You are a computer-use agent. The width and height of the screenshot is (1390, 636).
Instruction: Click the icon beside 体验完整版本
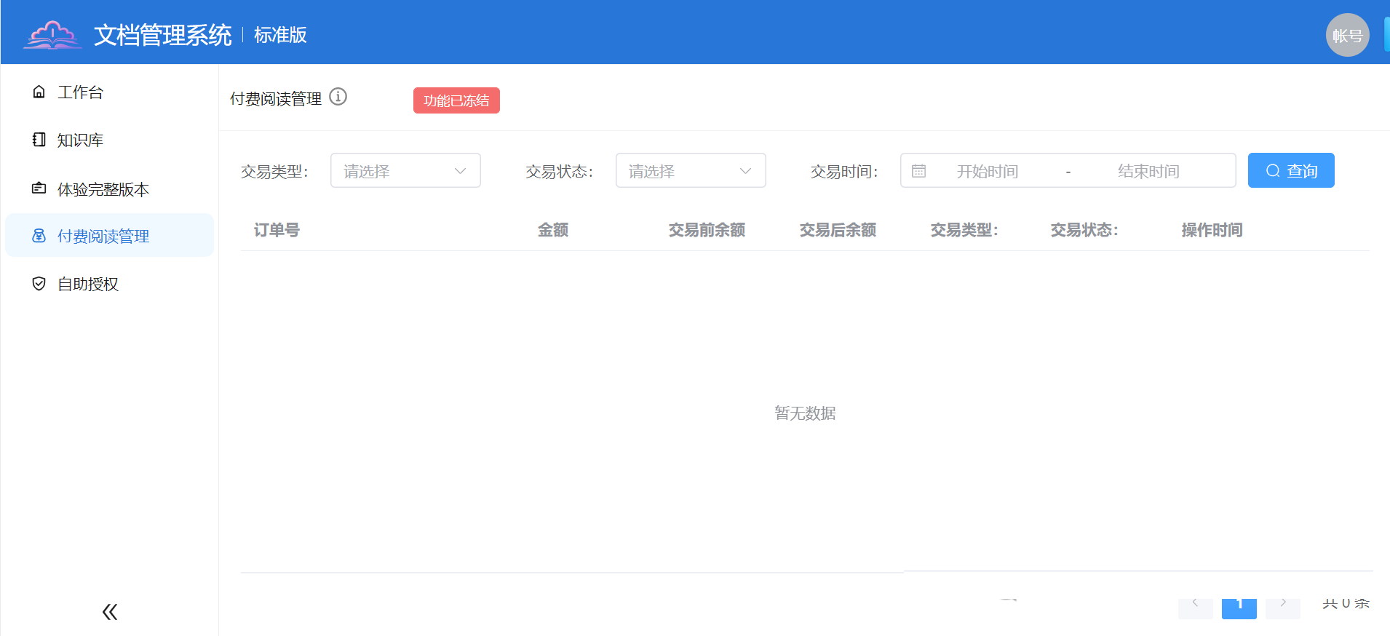click(x=39, y=188)
